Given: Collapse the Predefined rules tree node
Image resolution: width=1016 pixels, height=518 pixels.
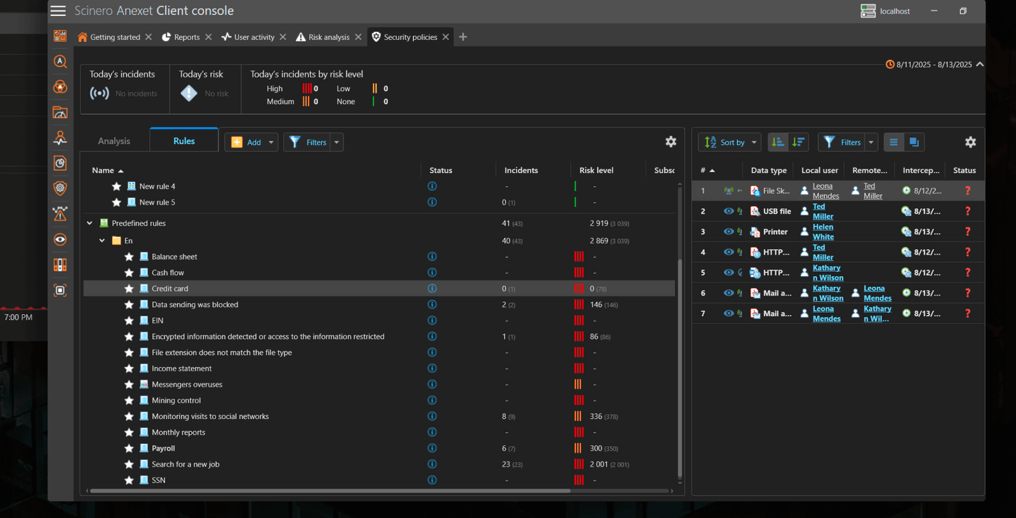Looking at the screenshot, I should (90, 223).
